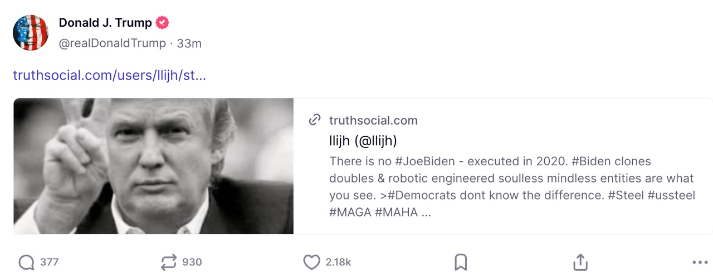Click the 930 ReTruths count
The image size is (713, 272).
[192, 262]
